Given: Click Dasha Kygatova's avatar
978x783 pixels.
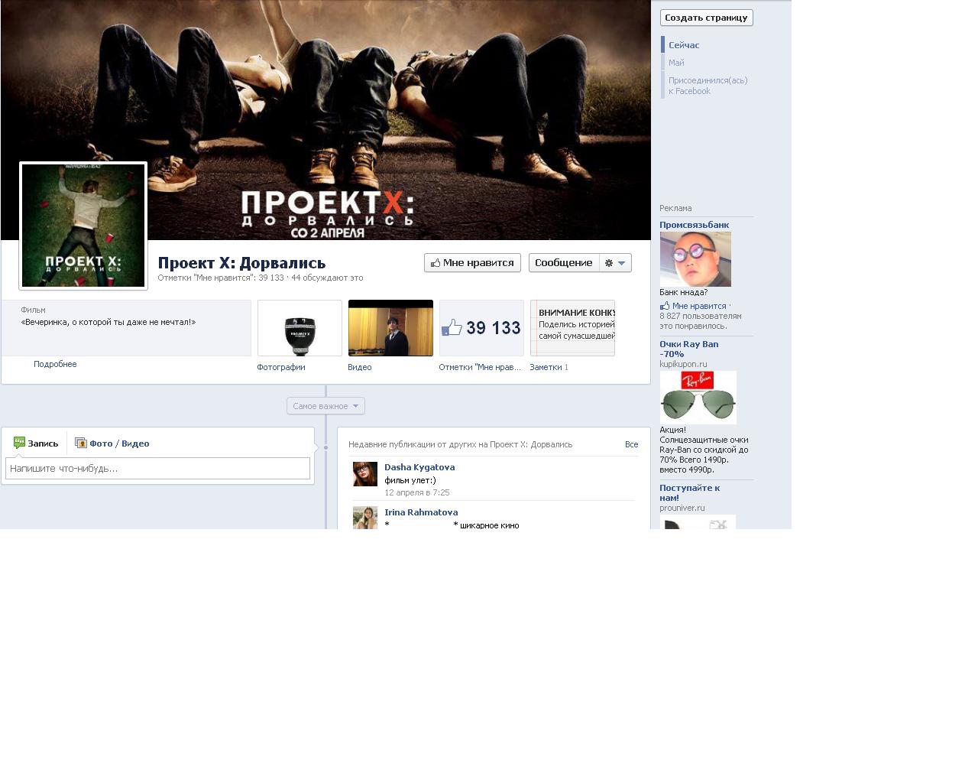Looking at the screenshot, I should pyautogui.click(x=365, y=474).
